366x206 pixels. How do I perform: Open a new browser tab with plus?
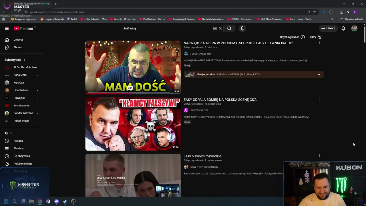[x=55, y=4]
